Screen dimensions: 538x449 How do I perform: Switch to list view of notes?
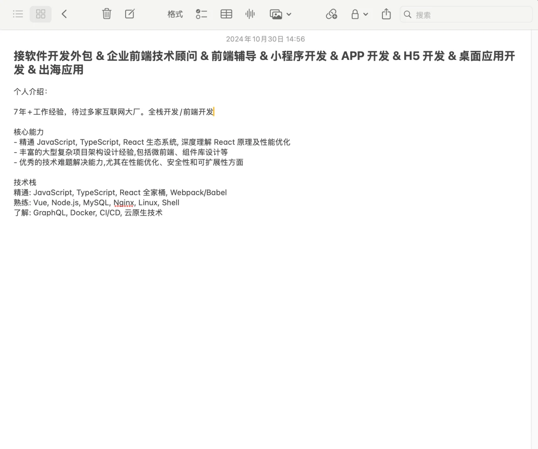(17, 14)
